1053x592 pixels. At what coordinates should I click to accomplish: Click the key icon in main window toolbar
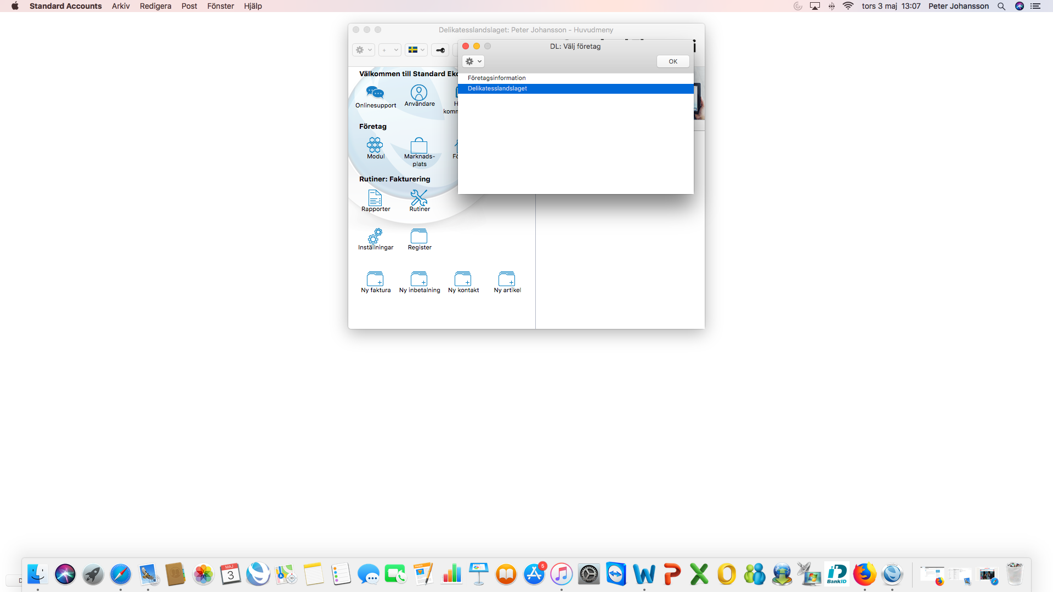(x=440, y=50)
